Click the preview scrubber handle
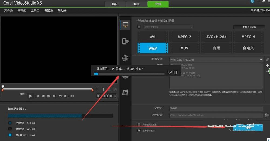270x141 pixels. pos(3,87)
